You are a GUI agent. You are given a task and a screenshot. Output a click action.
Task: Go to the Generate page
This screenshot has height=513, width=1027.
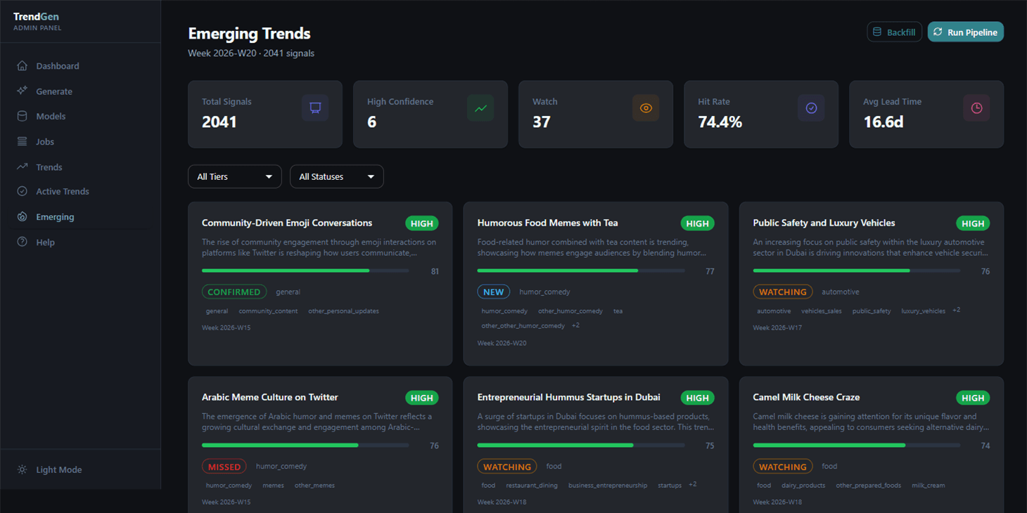80,91
